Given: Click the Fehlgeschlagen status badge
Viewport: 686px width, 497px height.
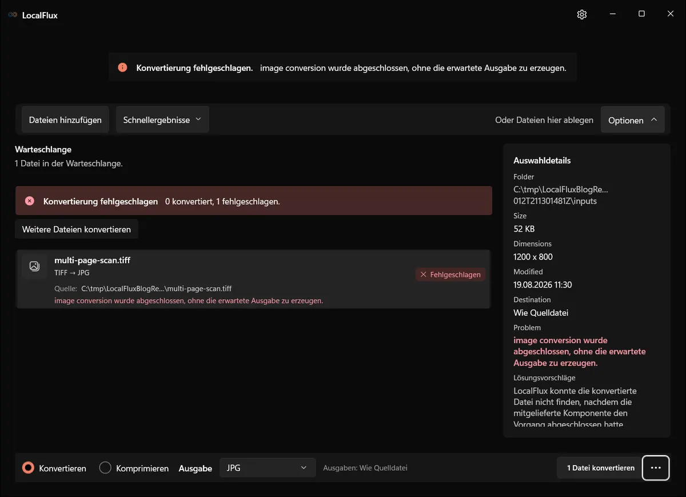Looking at the screenshot, I should pos(450,275).
